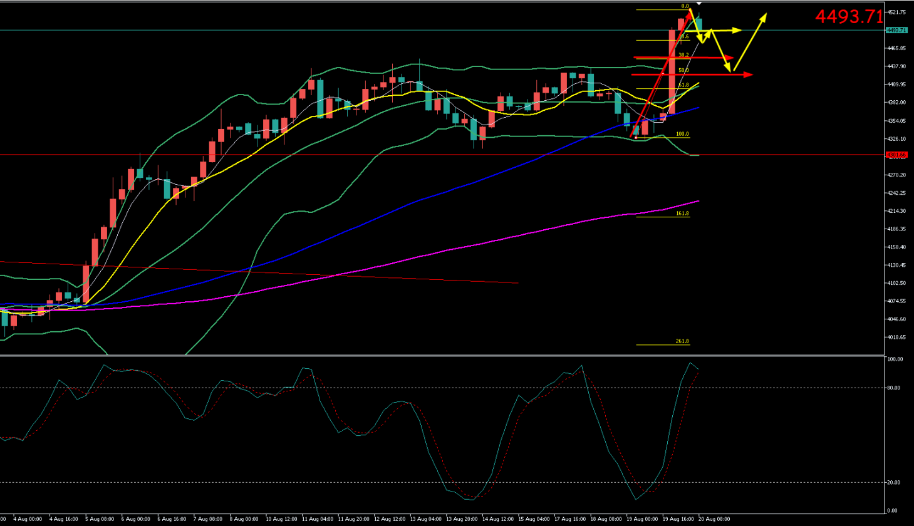Click the oscillator 80.00 level label
914x526 pixels.
(895, 388)
